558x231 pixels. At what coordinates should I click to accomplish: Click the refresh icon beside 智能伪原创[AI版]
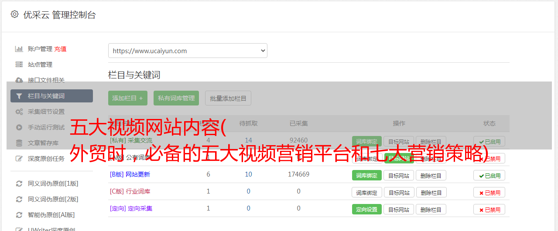19,215
